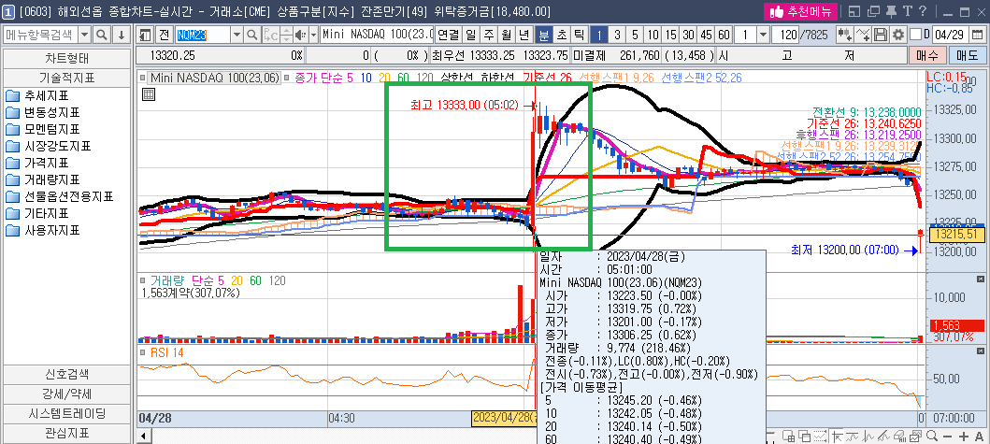The width and height of the screenshot is (990, 444).
Task: Click the 매도 sell button
Action: point(968,55)
